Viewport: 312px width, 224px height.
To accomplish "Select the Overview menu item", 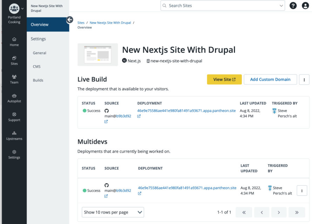I will [x=48, y=24].
